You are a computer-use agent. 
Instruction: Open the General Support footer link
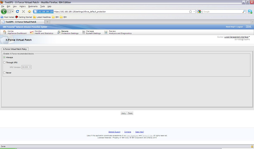click(x=114, y=132)
